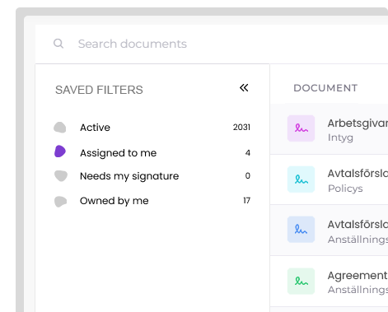Open the green signature icon of Agreement document
Image resolution: width=388 pixels, height=312 pixels.
tap(301, 282)
